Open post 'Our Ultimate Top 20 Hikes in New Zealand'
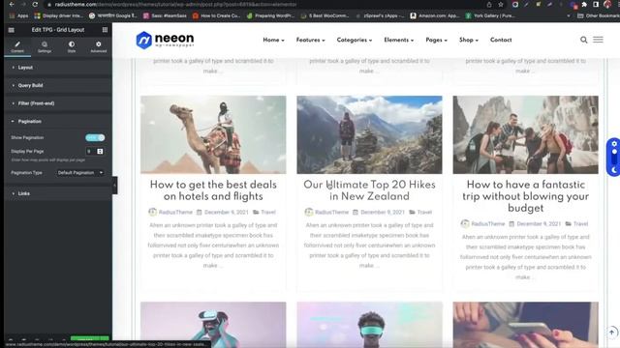Image resolution: width=620 pixels, height=348 pixels. click(369, 190)
